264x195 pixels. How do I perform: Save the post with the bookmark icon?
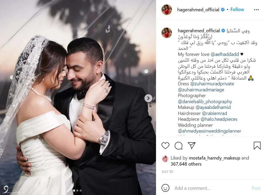tap(257, 146)
